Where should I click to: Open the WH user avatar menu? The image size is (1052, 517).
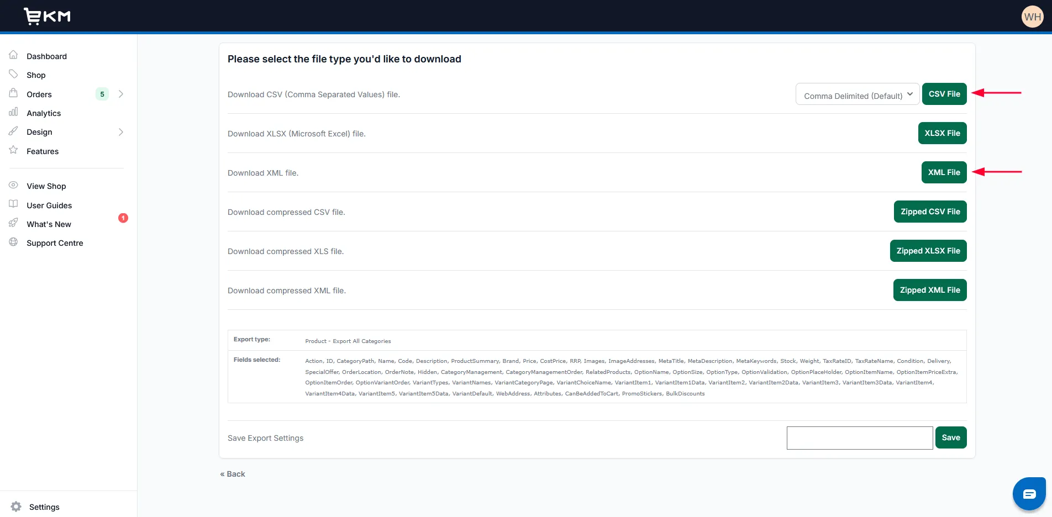(1032, 17)
